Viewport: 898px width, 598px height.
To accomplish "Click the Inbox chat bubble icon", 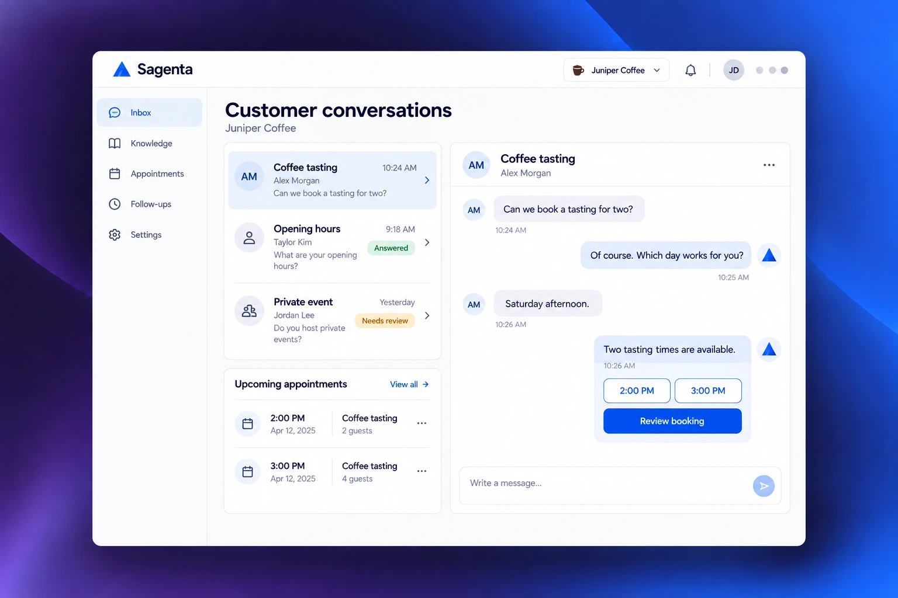I will pos(115,113).
